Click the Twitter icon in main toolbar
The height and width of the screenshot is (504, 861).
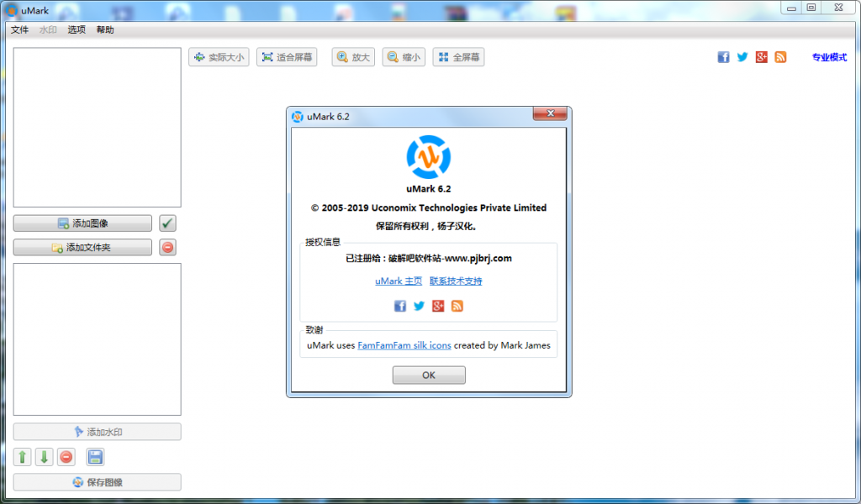[742, 57]
